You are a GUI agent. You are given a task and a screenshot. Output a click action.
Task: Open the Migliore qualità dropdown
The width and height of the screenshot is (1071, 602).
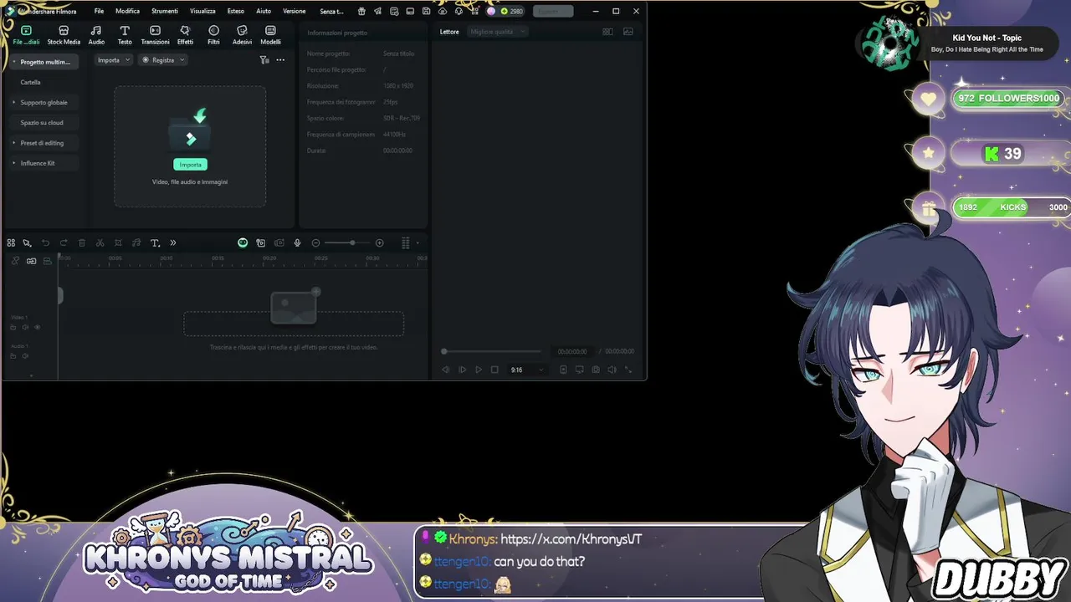(497, 32)
